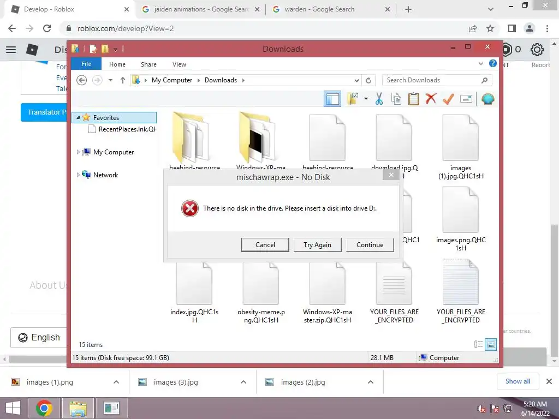Image resolution: width=559 pixels, height=419 pixels.
Task: Click the Chrome share page icon
Action: (473, 28)
